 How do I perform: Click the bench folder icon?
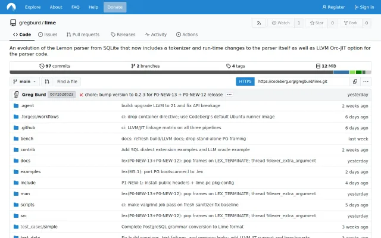(x=16, y=139)
